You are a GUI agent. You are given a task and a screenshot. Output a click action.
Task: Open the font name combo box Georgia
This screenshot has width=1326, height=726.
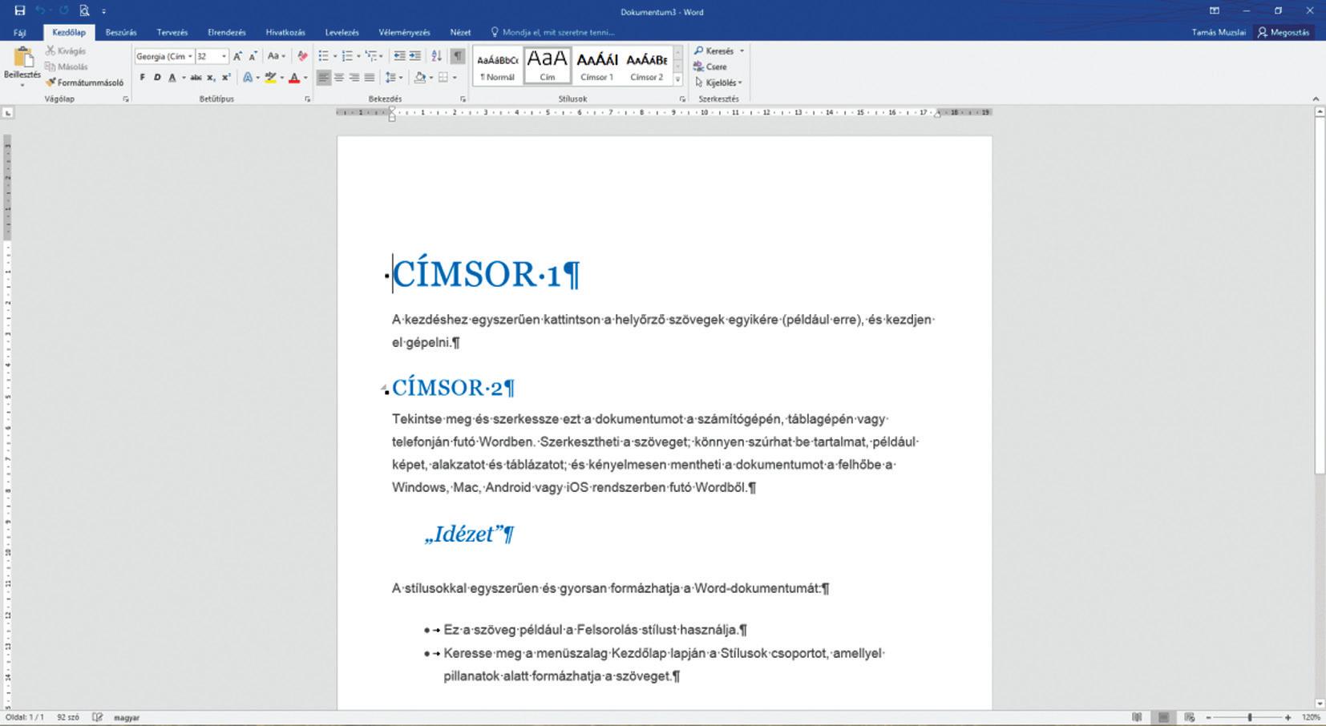pyautogui.click(x=164, y=56)
